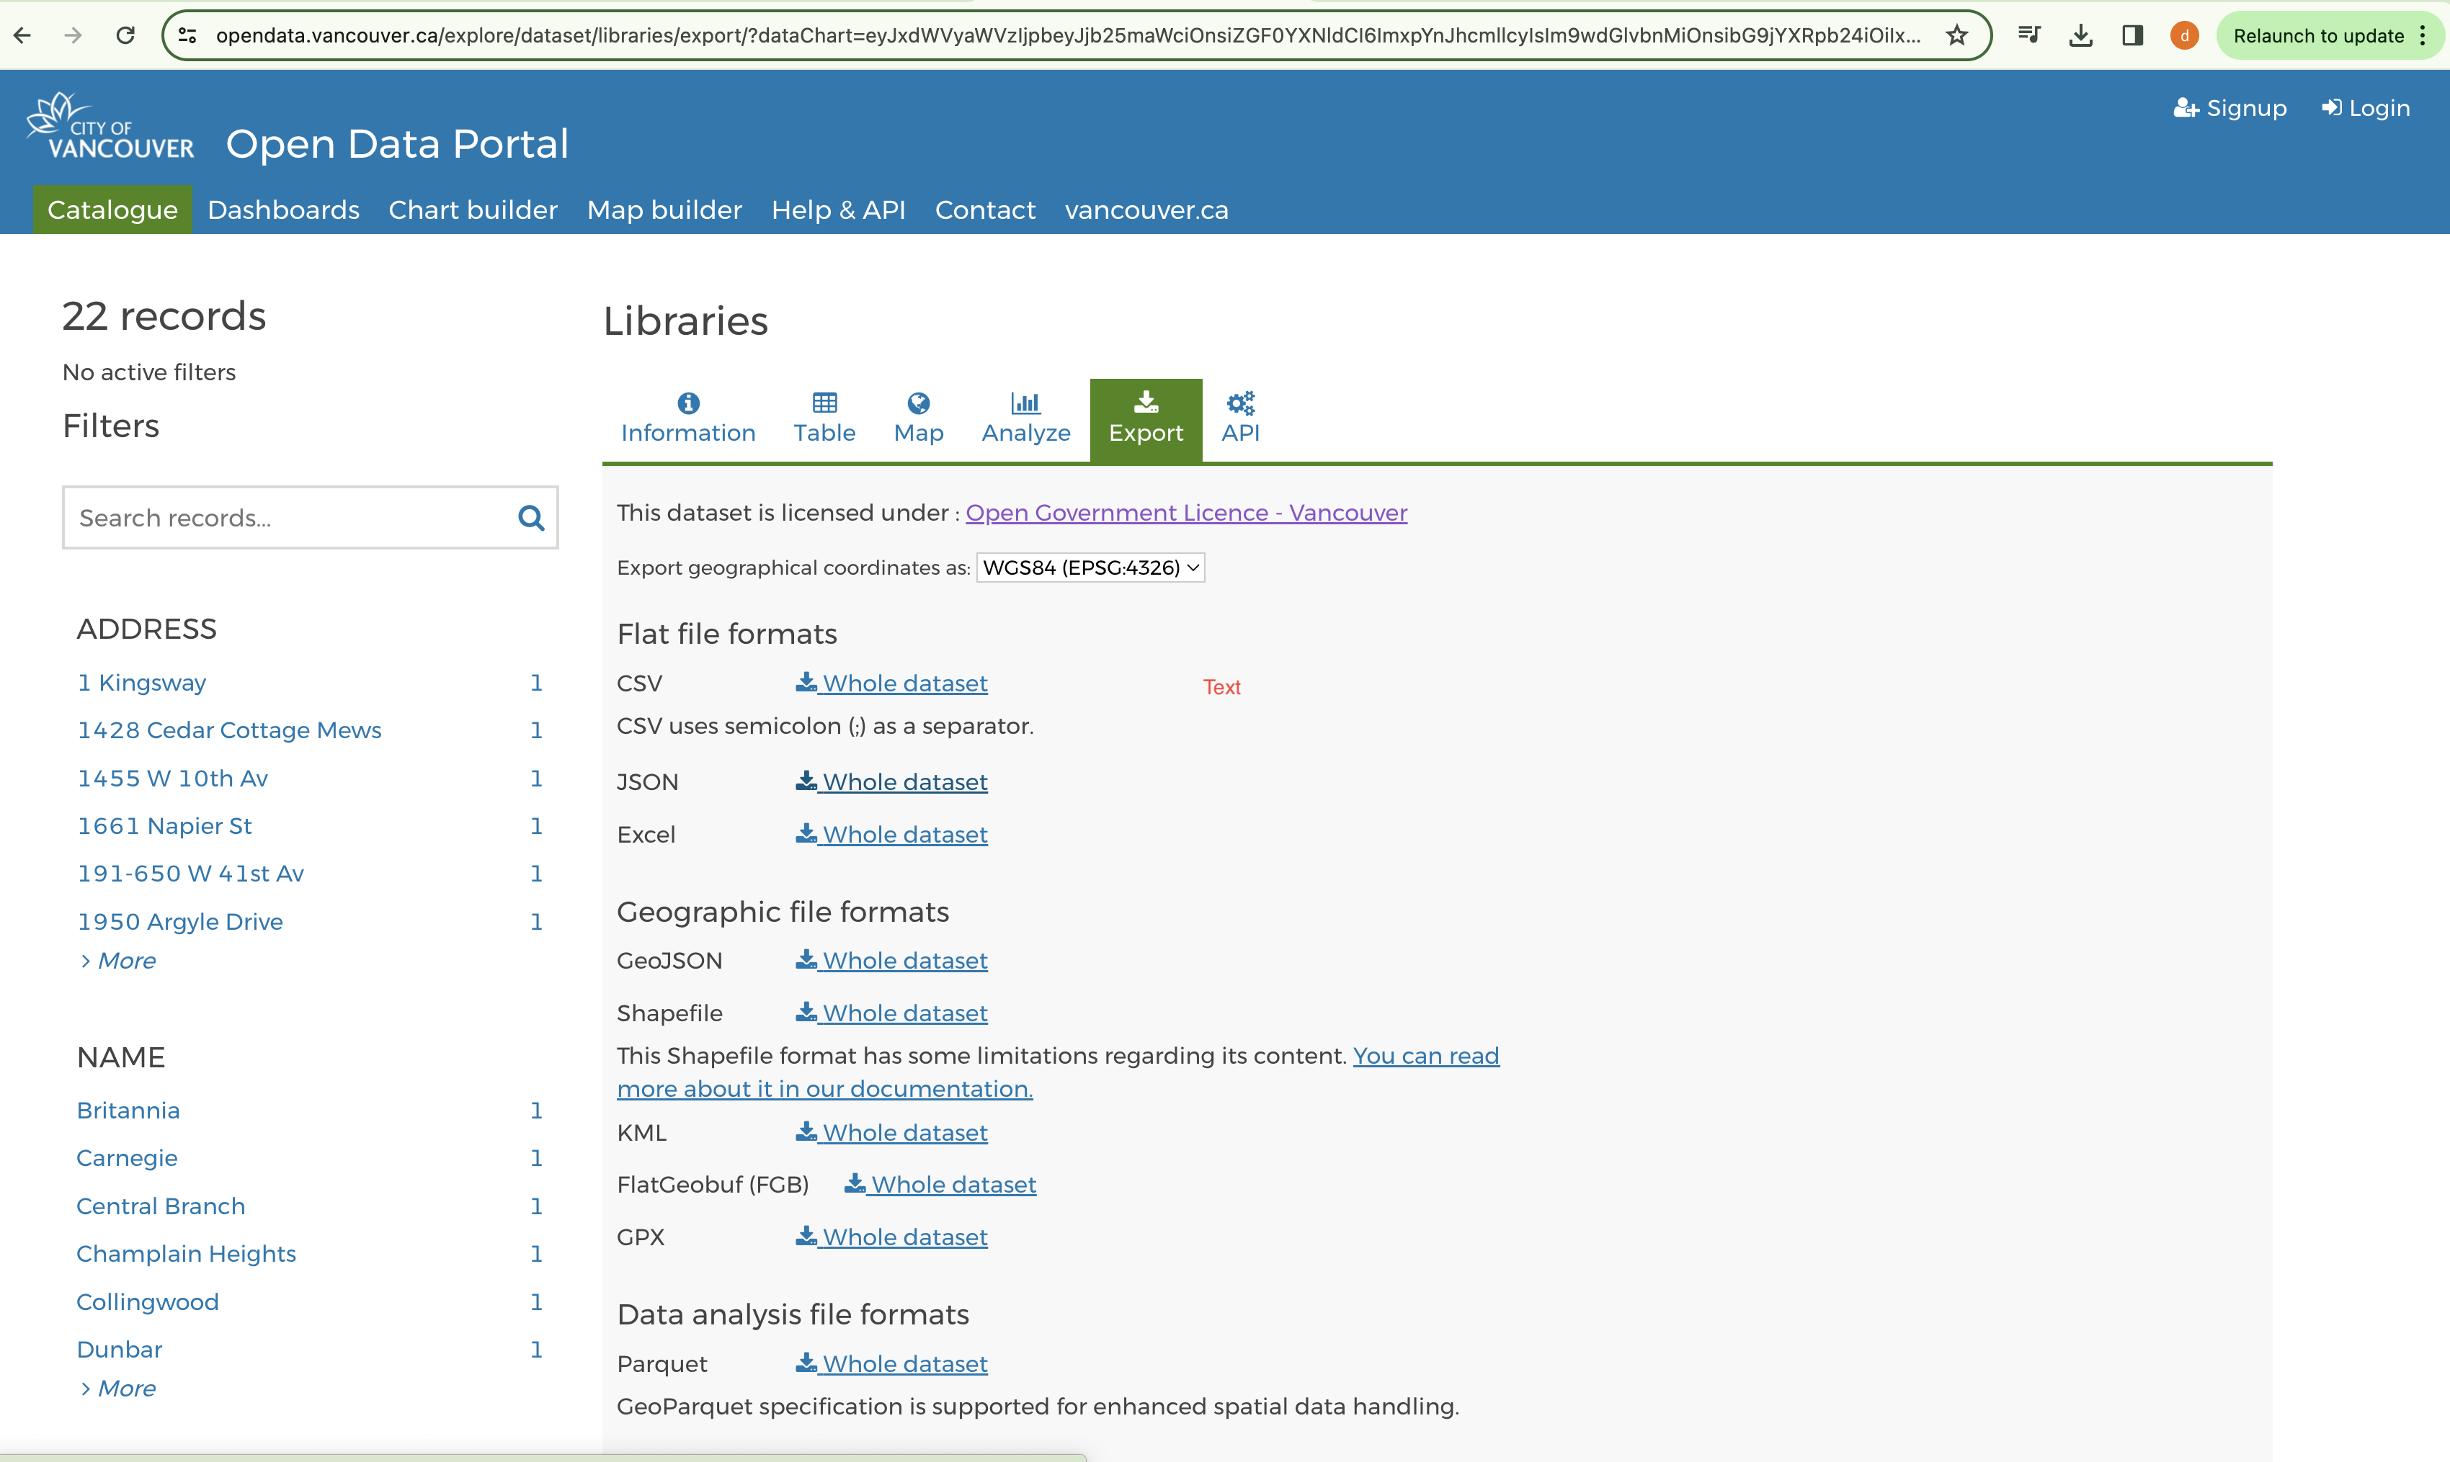This screenshot has height=1462, width=2450.
Task: Open the Open Government Licence - Vancouver link
Action: coord(1185,512)
